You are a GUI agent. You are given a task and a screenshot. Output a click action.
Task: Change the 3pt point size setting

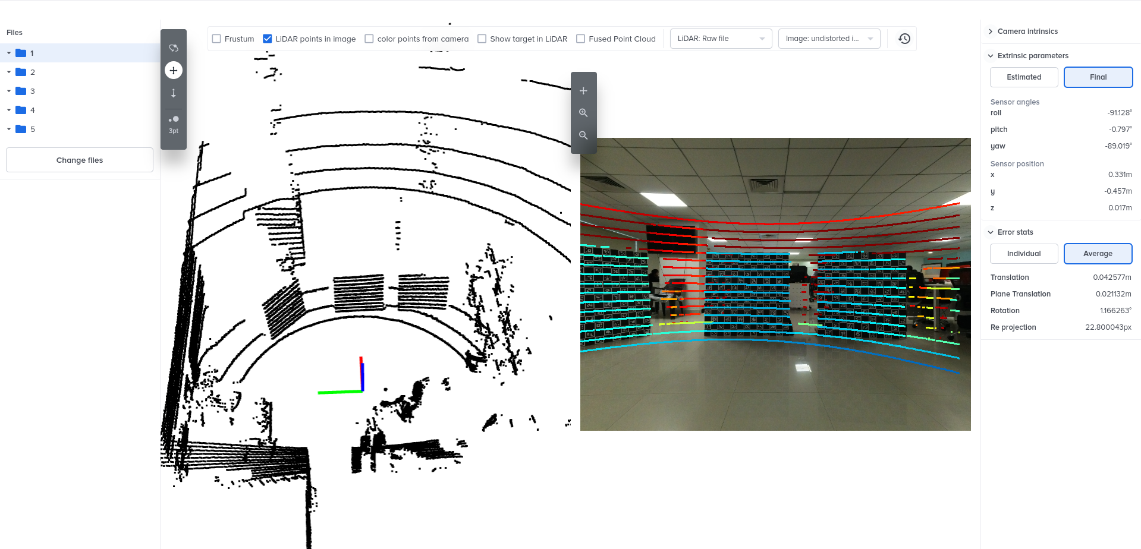point(174,124)
